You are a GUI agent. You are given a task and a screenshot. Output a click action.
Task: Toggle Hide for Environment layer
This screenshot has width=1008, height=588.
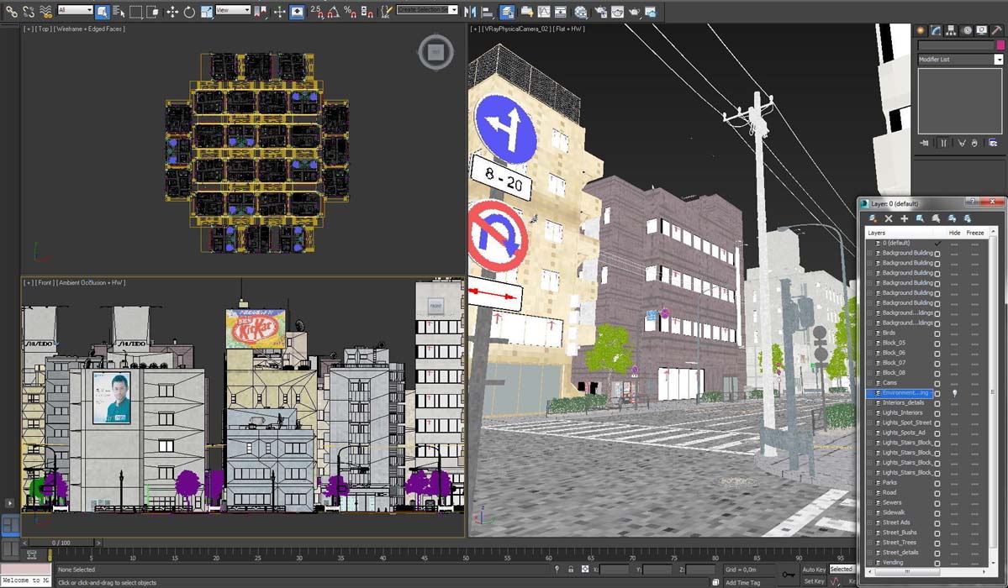pyautogui.click(x=954, y=393)
